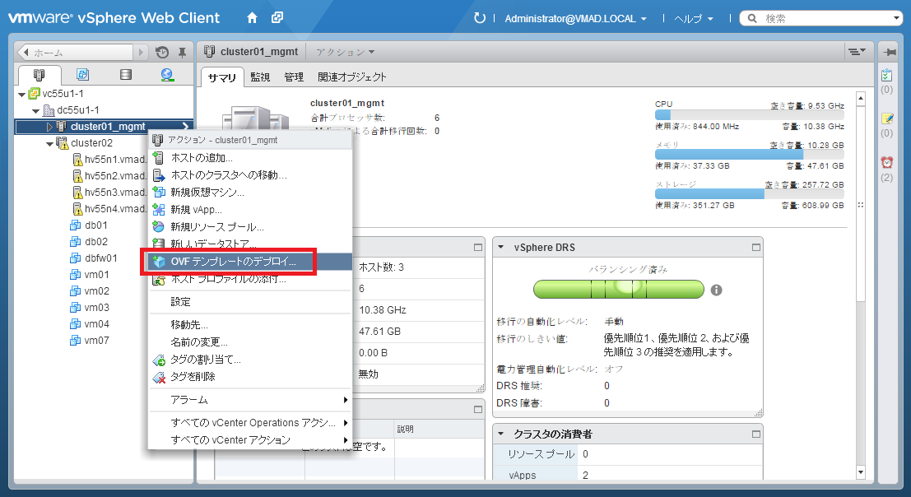Open the 管理 tab
The width and height of the screenshot is (911, 497).
pyautogui.click(x=294, y=77)
